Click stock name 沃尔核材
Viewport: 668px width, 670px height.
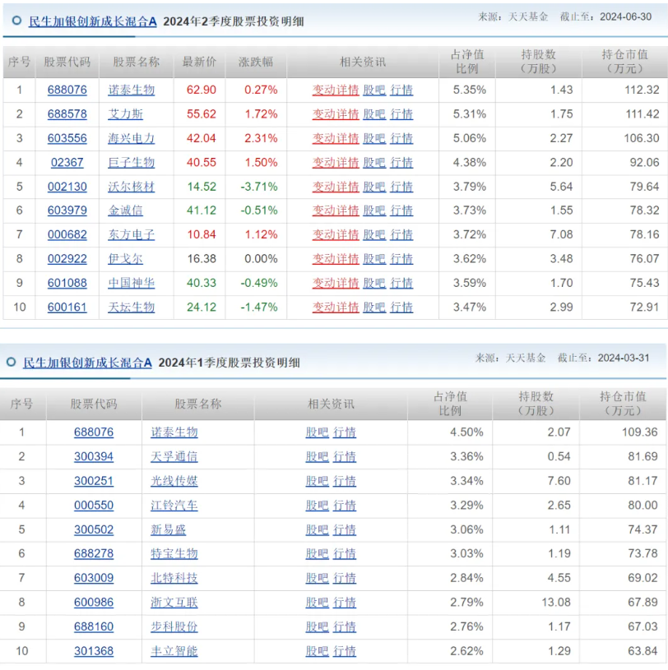click(x=132, y=187)
